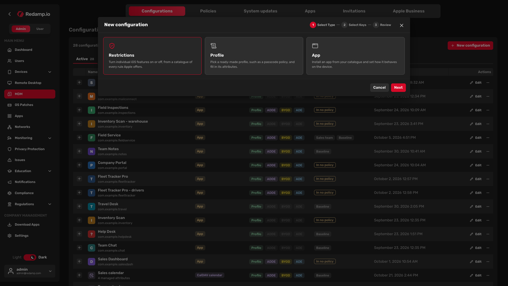Open Users in the sidebar
508x286 pixels.
pos(30,61)
